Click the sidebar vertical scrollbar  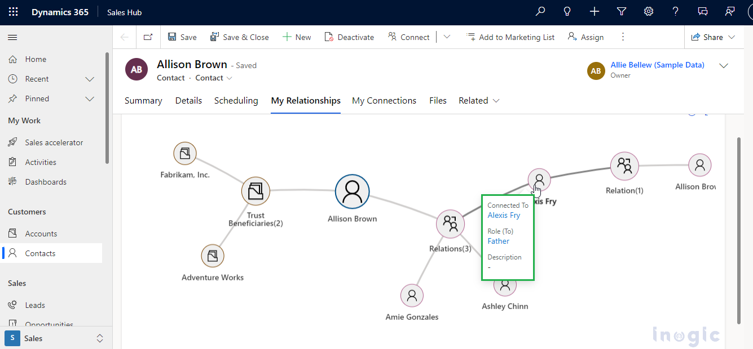[107, 107]
